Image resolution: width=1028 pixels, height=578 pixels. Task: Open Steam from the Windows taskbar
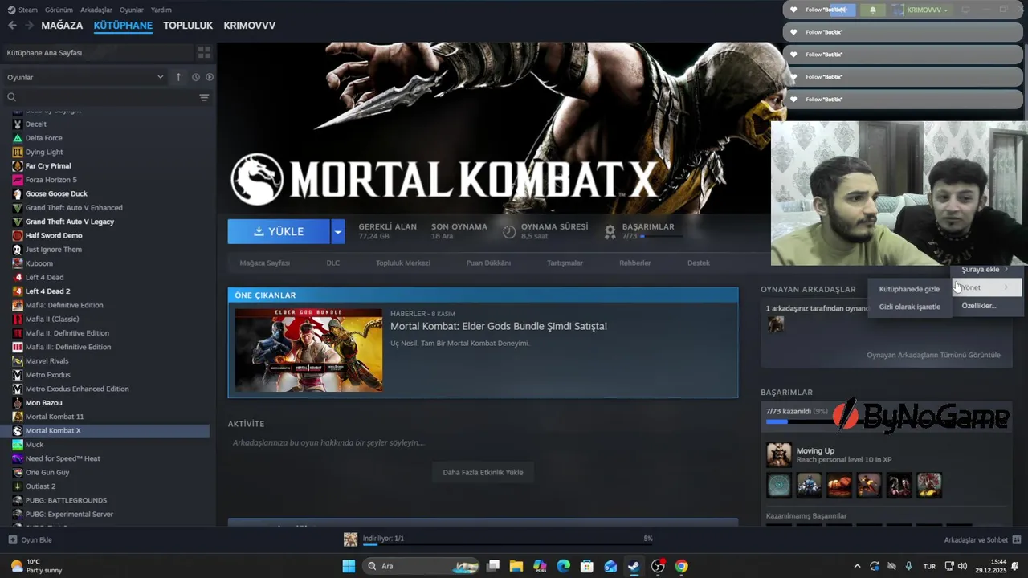tap(634, 566)
